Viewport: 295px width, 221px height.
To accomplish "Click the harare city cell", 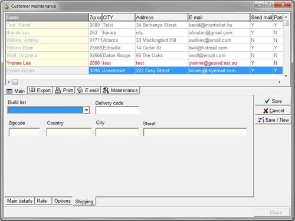I will click(x=119, y=33).
